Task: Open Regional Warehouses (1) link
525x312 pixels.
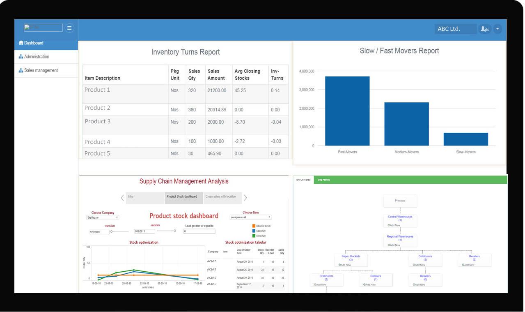Action: (400, 238)
